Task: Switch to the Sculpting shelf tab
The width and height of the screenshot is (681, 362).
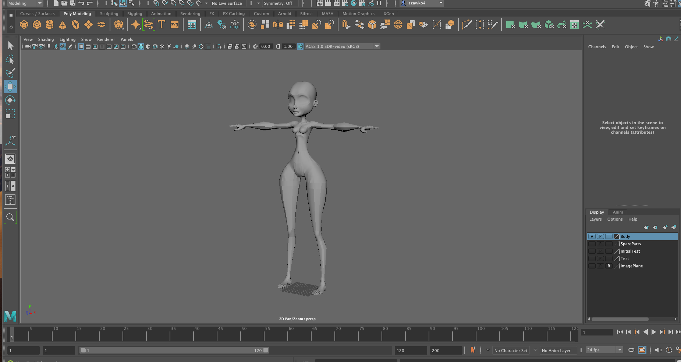Action: tap(109, 14)
